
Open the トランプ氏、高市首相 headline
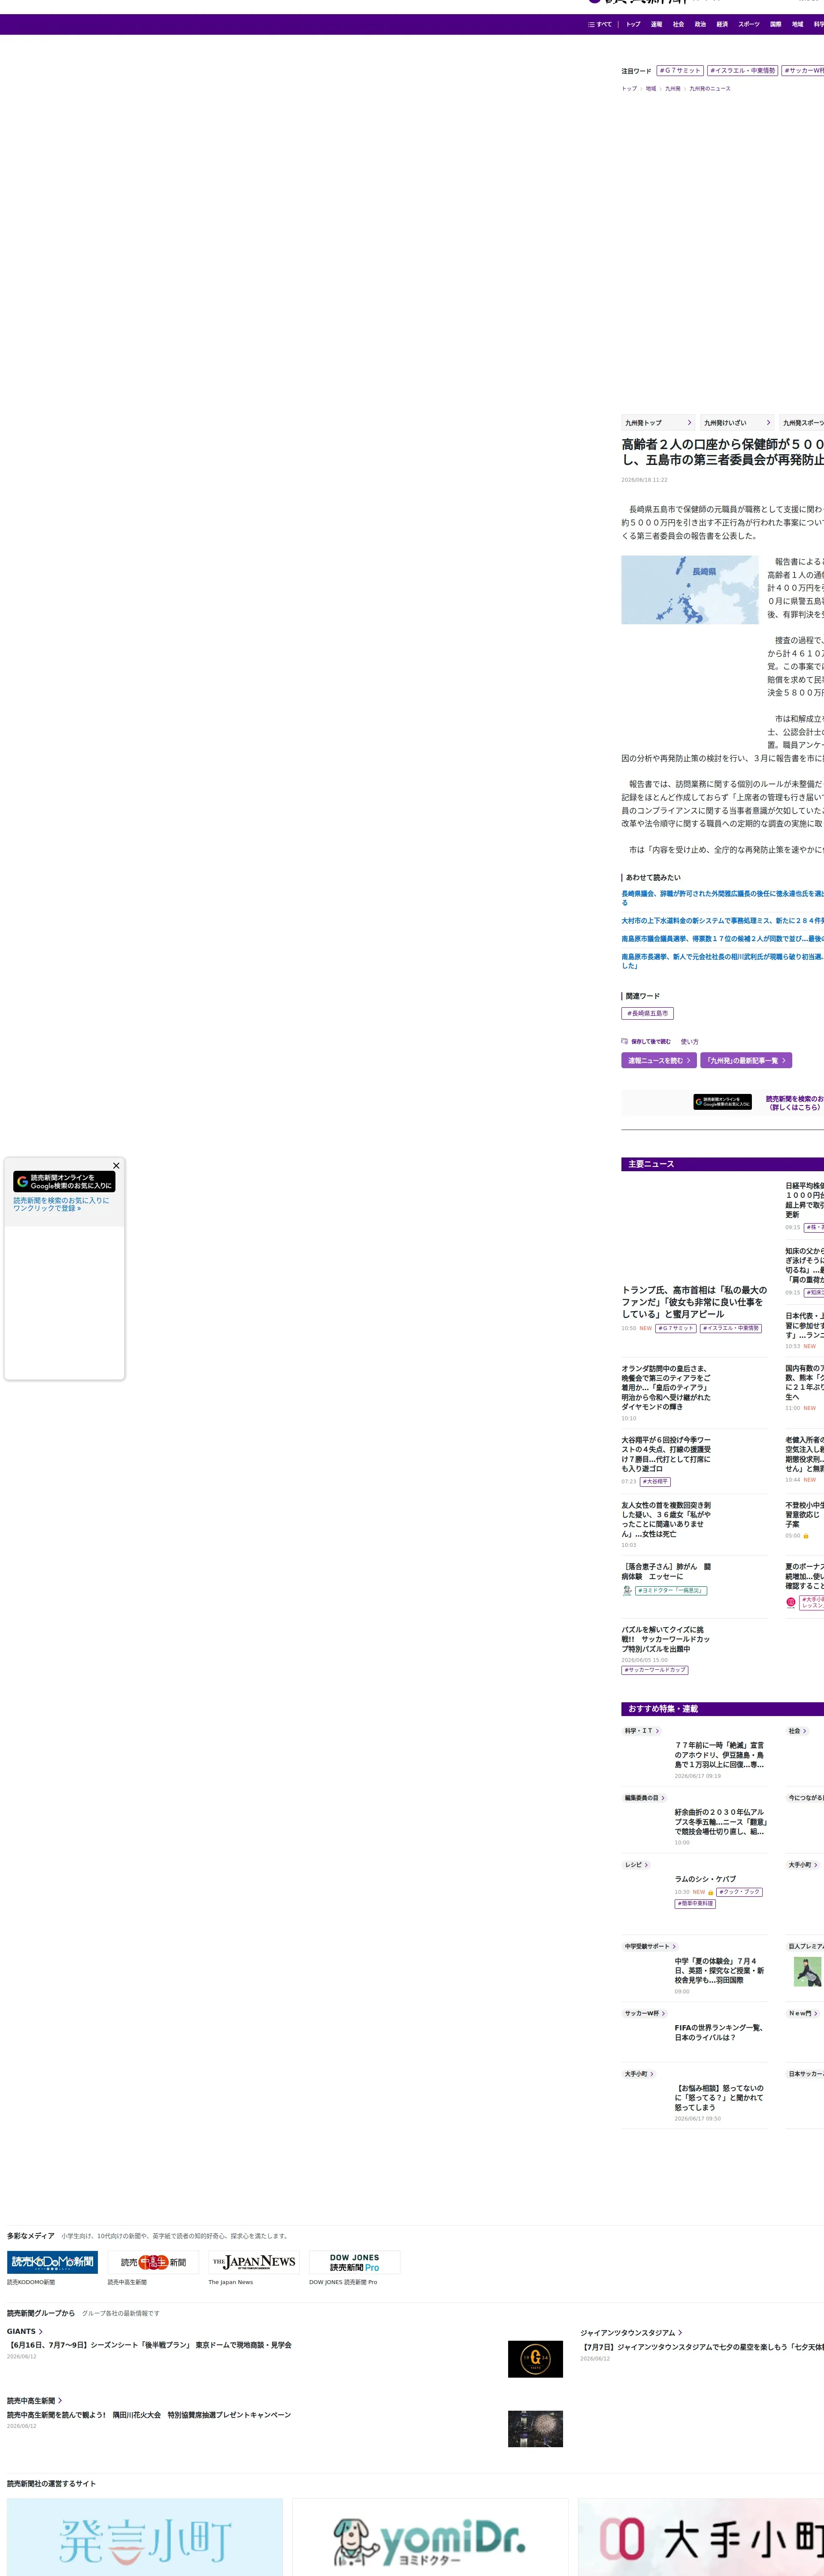(x=694, y=1302)
